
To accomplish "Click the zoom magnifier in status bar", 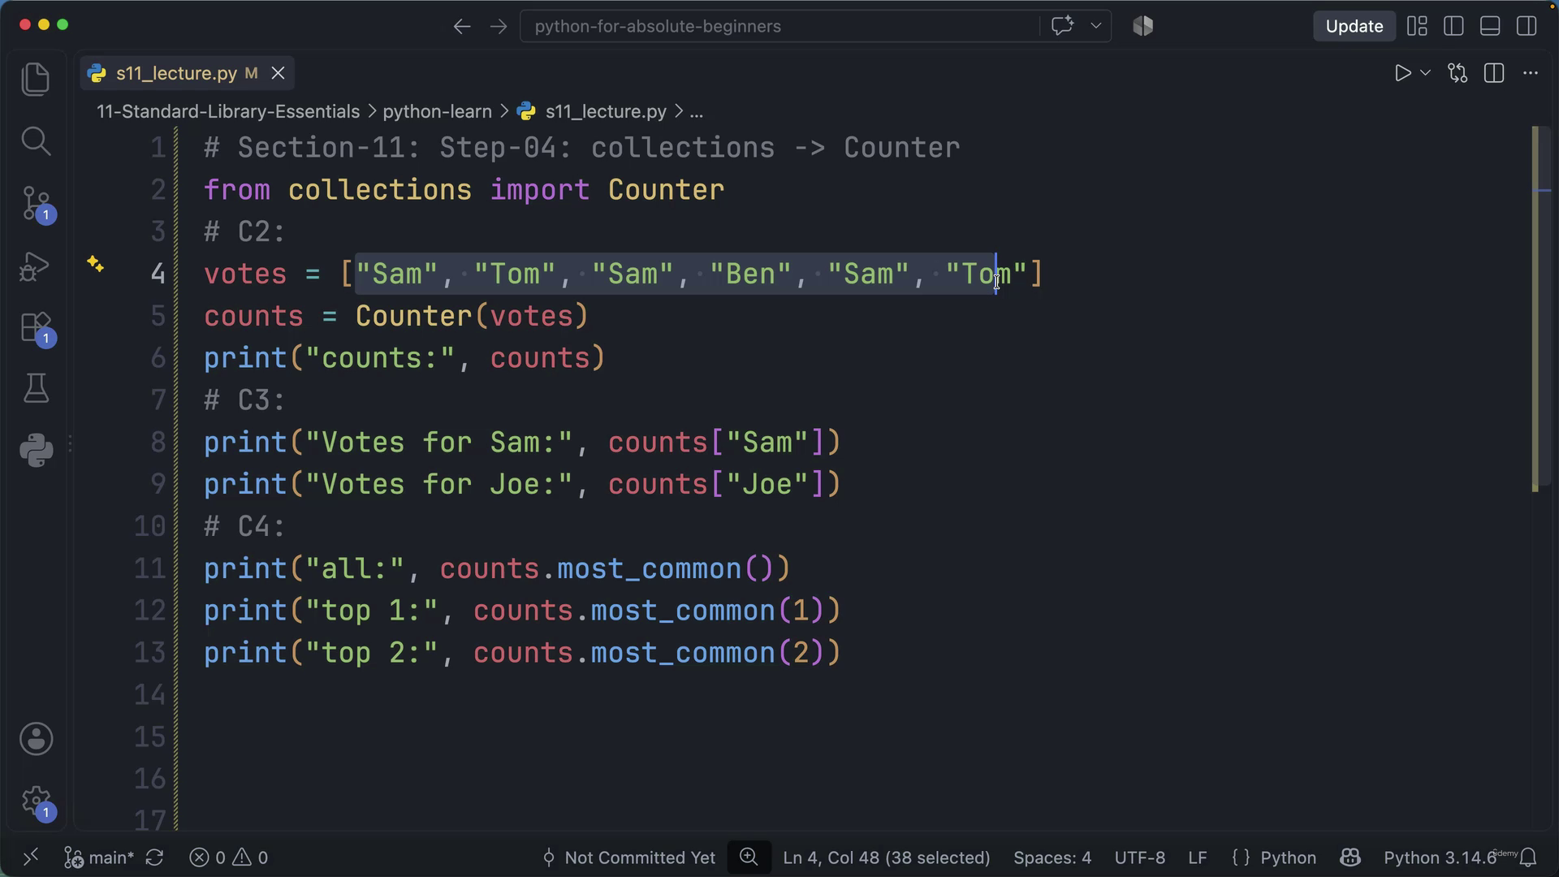I will [749, 857].
